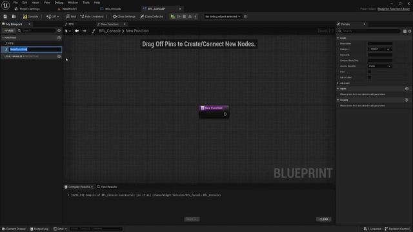Toggle Hide Unrelated nodes
Viewport: 413px width, 232px height.
point(92,17)
